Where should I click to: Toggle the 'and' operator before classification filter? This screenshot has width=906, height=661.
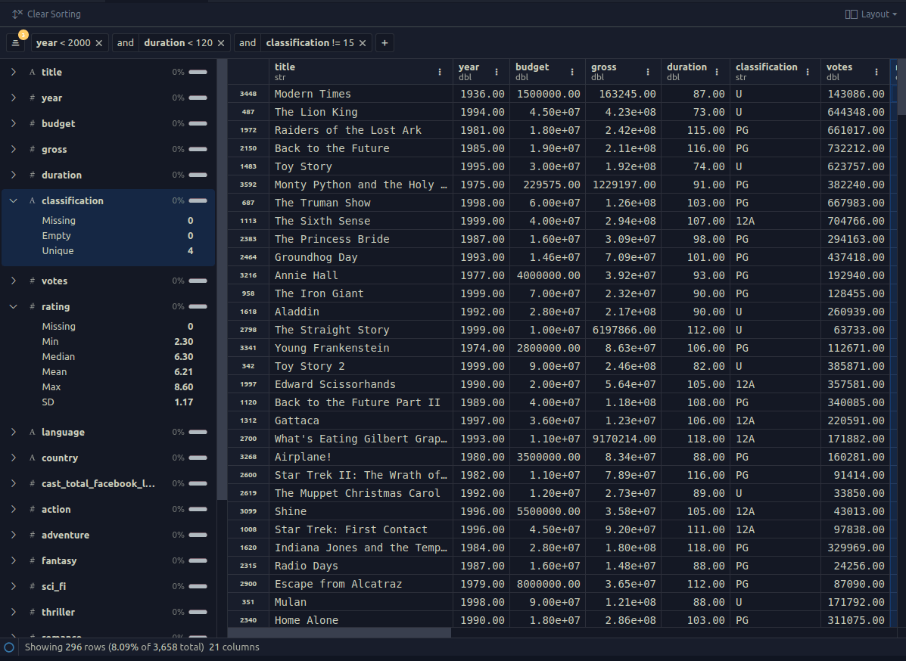tap(248, 43)
